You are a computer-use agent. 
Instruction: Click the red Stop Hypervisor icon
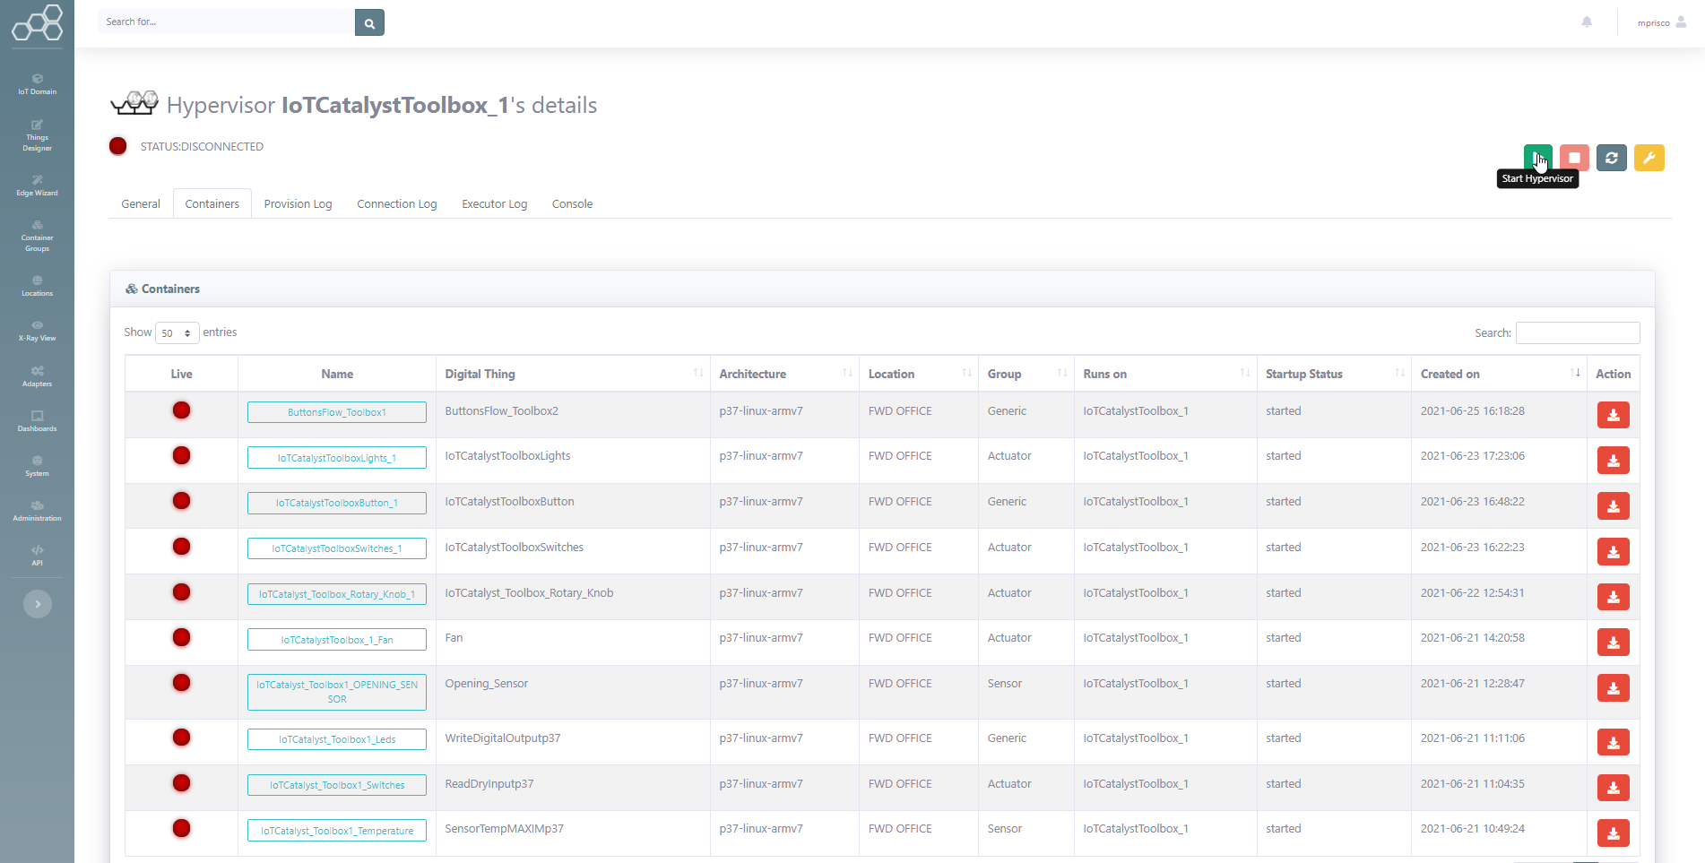[x=1574, y=158]
